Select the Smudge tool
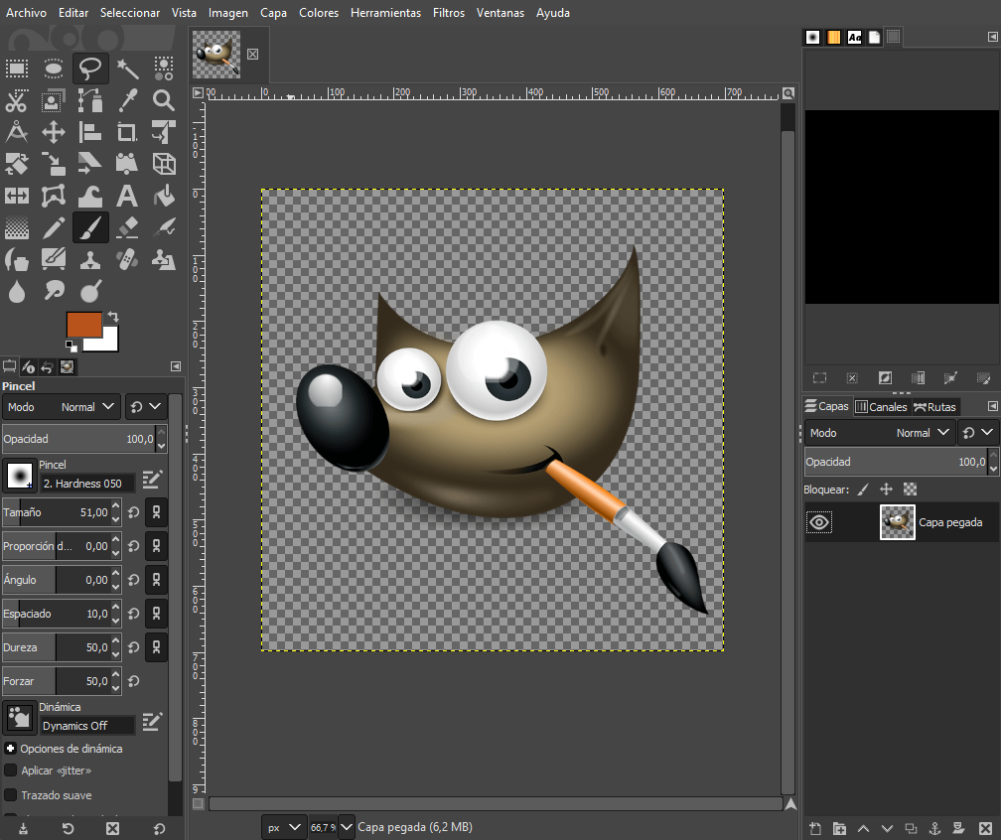Screen dimensions: 1001x840 [54, 291]
